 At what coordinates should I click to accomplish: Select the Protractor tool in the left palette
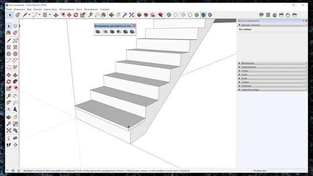(9, 103)
